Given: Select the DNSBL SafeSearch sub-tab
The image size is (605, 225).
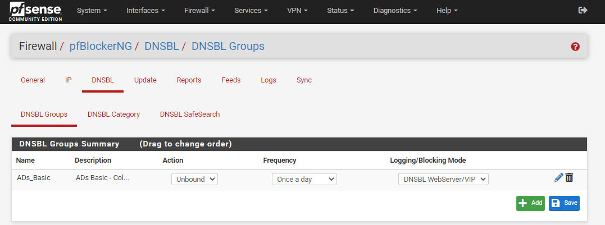Looking at the screenshot, I should [x=190, y=114].
